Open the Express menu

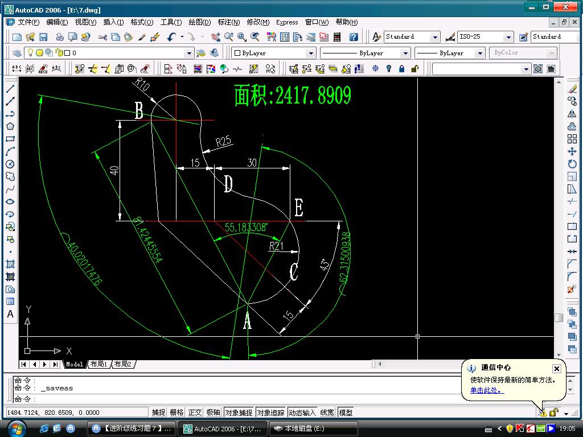pyautogui.click(x=287, y=22)
